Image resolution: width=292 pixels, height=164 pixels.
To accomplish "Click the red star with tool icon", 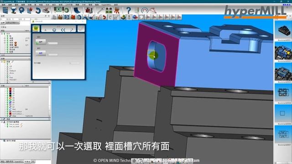I will [89, 10].
